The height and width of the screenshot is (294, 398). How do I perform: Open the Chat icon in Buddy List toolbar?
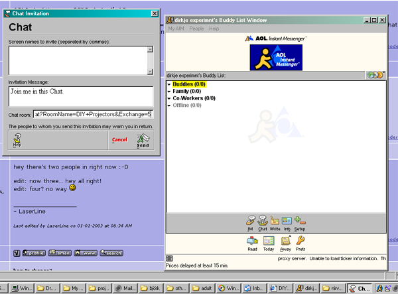coord(263,223)
